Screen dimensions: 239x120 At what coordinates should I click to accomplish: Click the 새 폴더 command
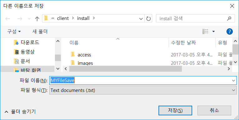click(40, 31)
